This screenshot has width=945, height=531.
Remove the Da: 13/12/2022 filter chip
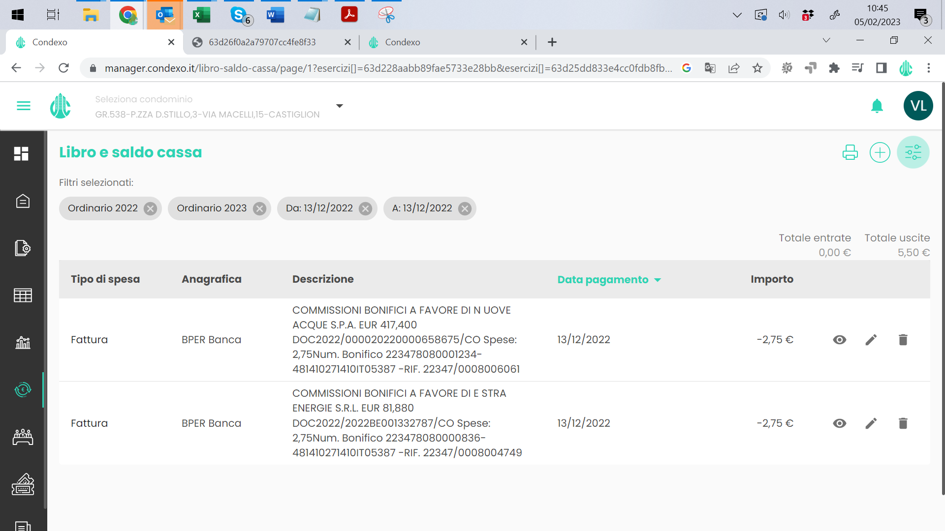click(365, 208)
